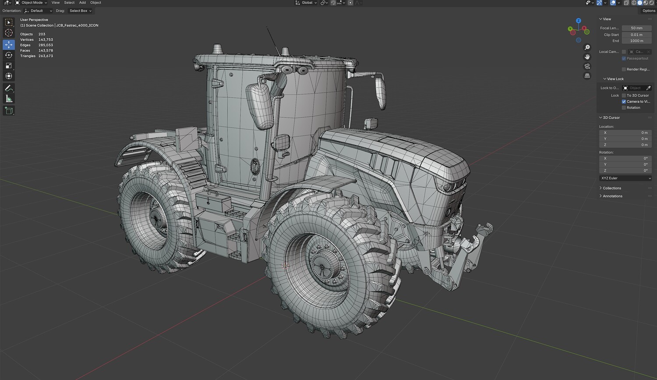Open the Drag Select Box dropdown
This screenshot has height=380, width=657.
[x=80, y=11]
